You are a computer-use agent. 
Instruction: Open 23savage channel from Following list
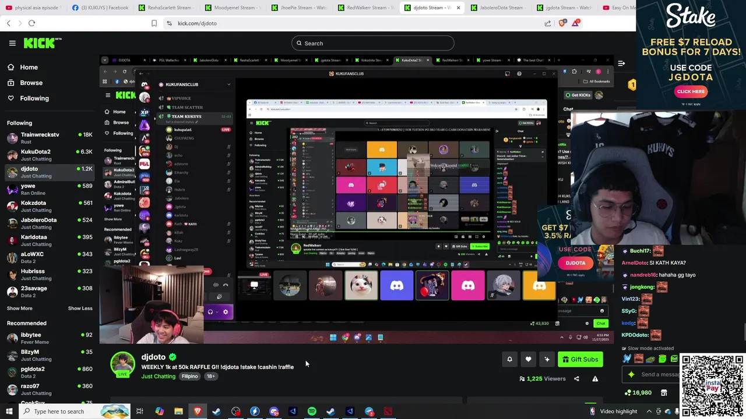tap(50, 292)
